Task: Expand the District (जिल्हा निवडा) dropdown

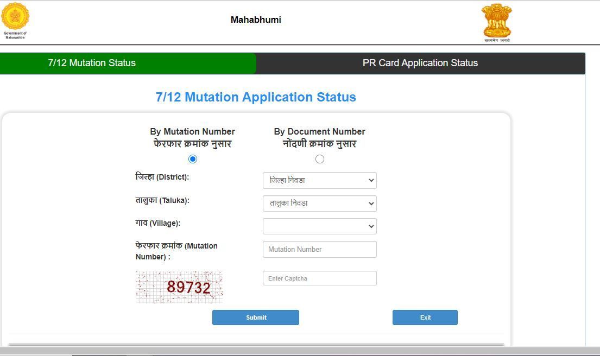Action: (319, 181)
